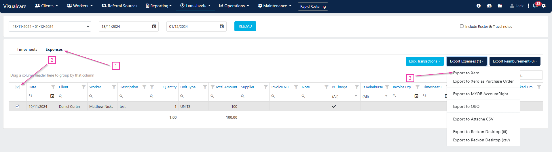Collapse the Export Expenses (1) dropdown
The width and height of the screenshot is (552, 152).
[466, 61]
